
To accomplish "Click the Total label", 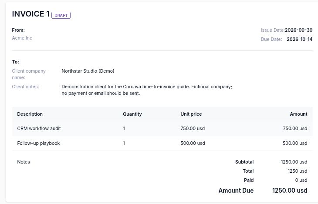I will [248, 171].
